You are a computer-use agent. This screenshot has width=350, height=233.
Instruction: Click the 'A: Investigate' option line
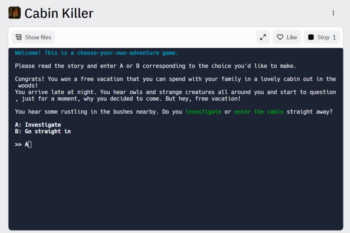pos(38,125)
